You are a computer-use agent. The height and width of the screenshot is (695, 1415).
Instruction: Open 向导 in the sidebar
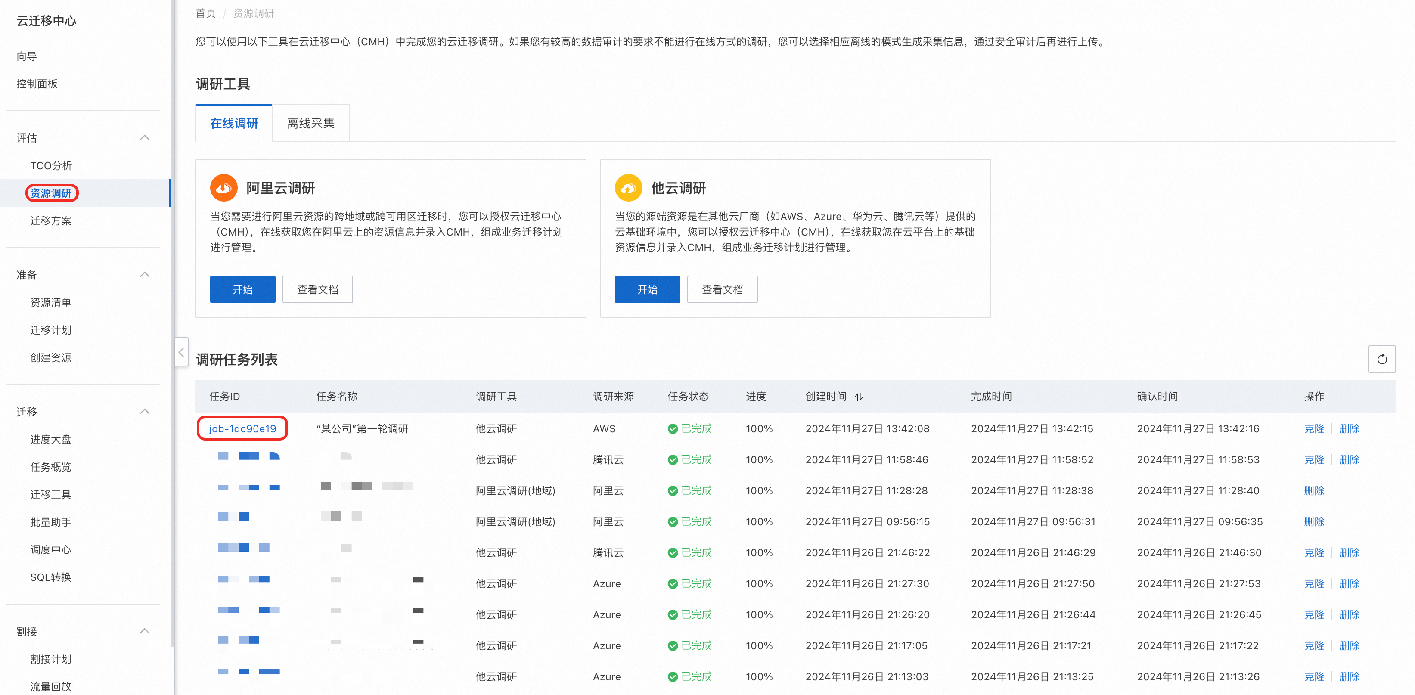click(26, 56)
